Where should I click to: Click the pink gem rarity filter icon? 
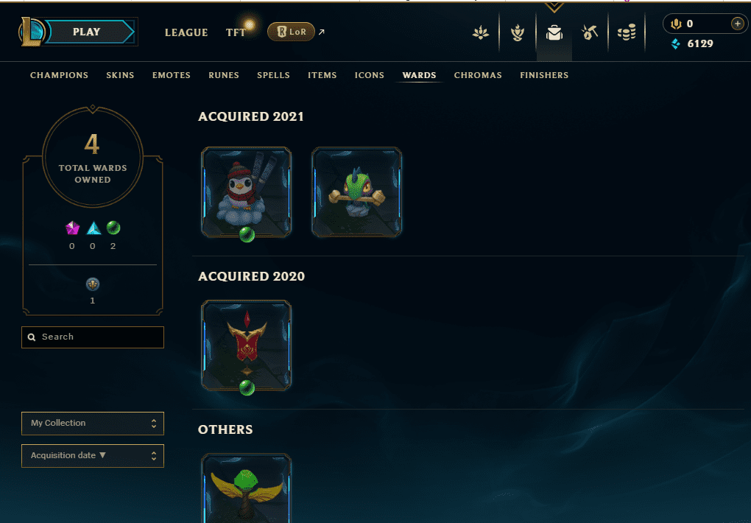tap(72, 228)
